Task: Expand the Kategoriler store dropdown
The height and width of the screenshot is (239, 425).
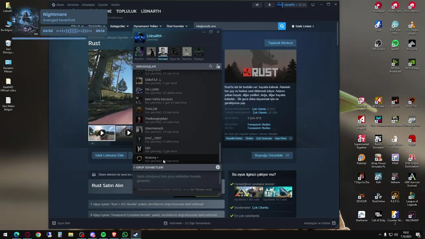Action: pos(119,26)
